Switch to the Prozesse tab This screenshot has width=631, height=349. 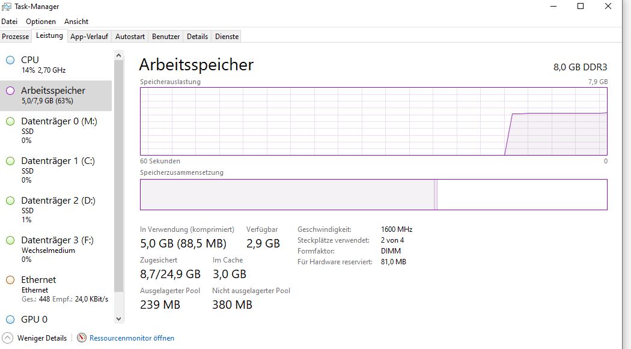tap(16, 37)
